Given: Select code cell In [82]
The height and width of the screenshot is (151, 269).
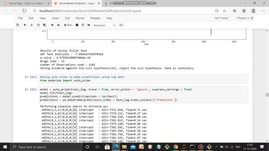Looking at the screenshot, I should coord(143,79).
